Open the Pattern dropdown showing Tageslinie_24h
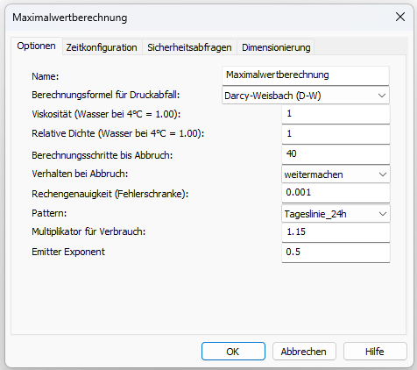The height and width of the screenshot is (370, 417). pos(336,214)
